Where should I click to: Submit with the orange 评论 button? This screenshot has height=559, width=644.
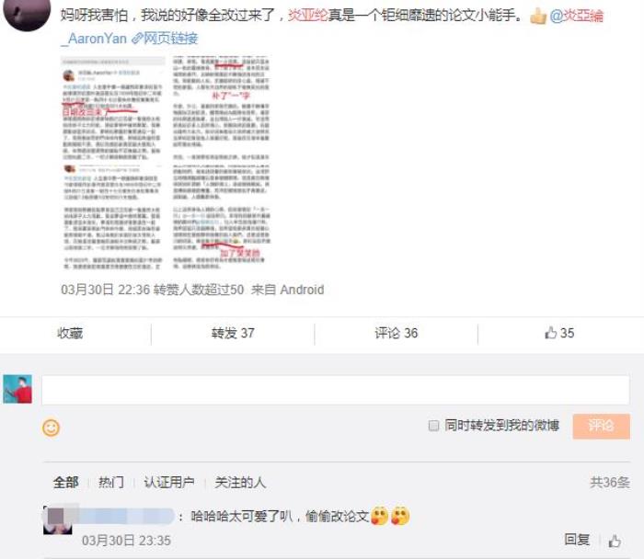point(602,427)
